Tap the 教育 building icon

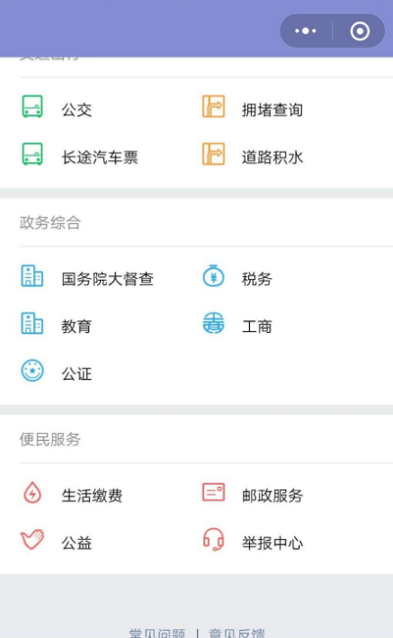32,323
